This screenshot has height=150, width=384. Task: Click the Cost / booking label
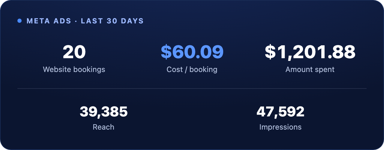(192, 70)
